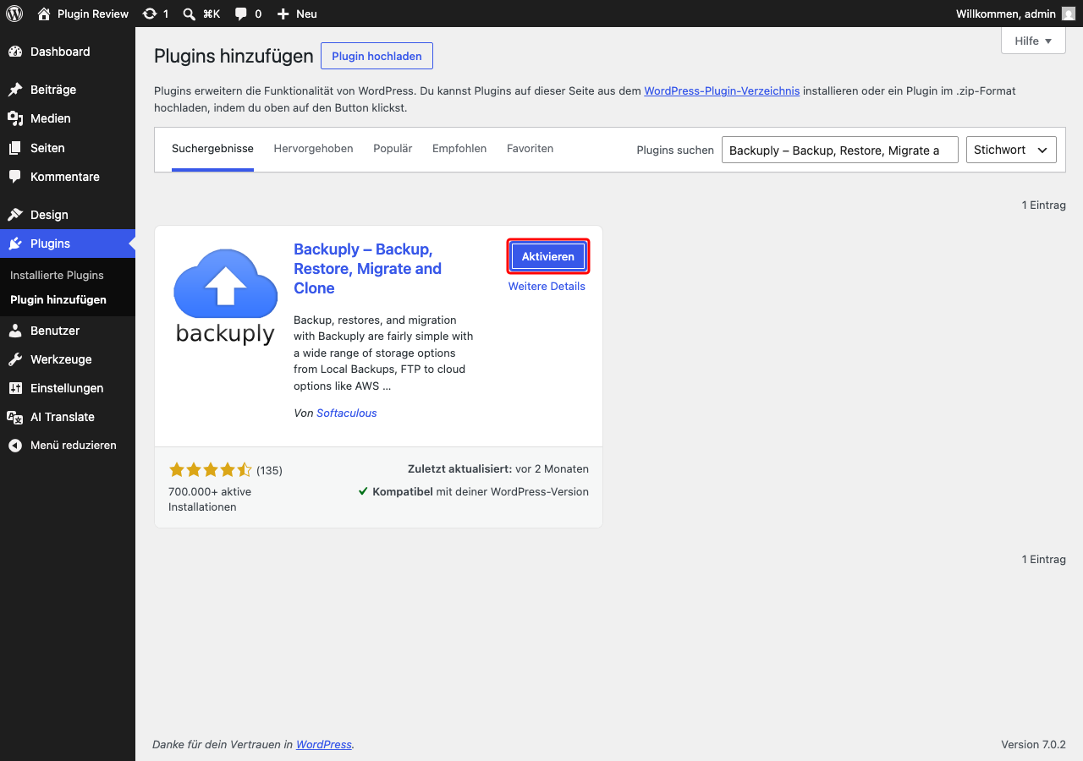Click the WordPress logo in admin bar
The height and width of the screenshot is (761, 1083).
click(14, 14)
